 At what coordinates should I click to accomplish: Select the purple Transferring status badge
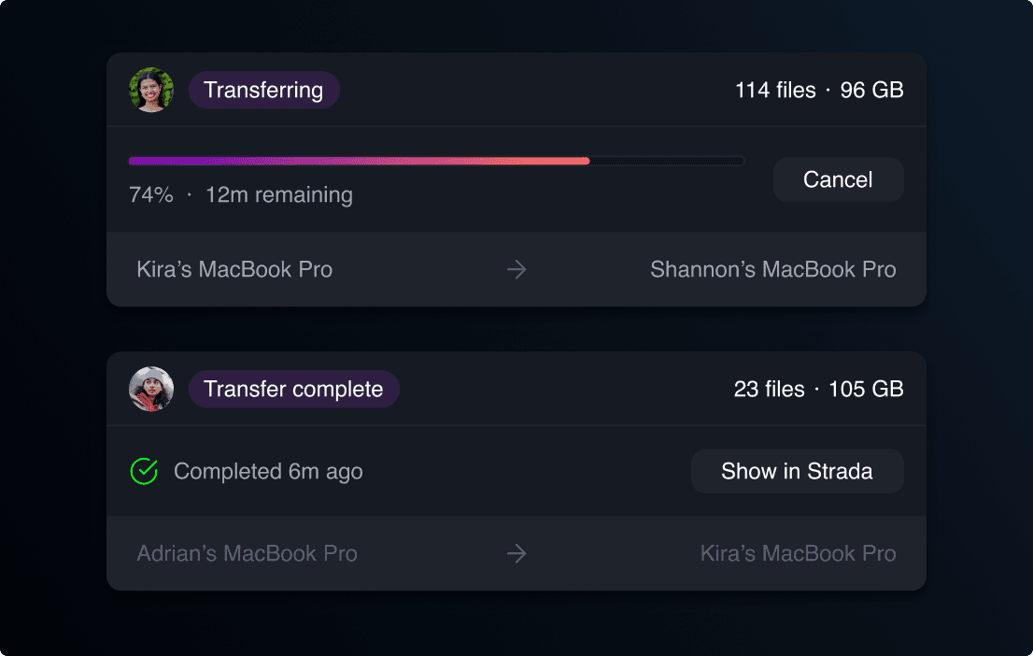pyautogui.click(x=263, y=90)
